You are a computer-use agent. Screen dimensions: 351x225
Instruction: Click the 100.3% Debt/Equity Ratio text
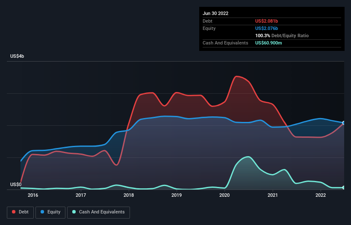coord(282,36)
